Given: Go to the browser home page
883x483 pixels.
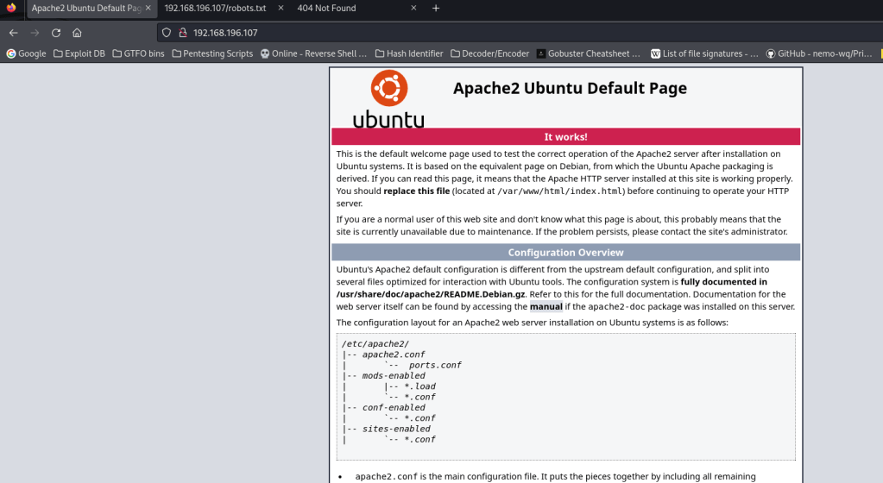Looking at the screenshot, I should (x=77, y=33).
